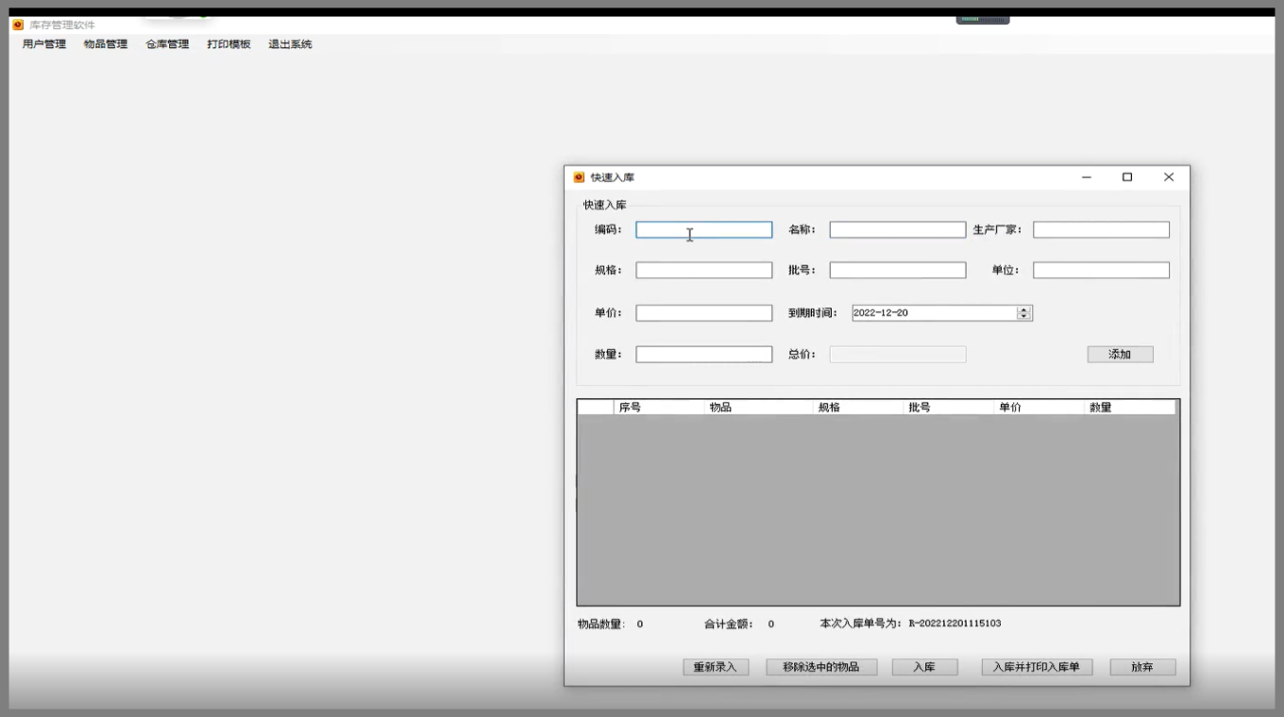The width and height of the screenshot is (1284, 717).
Task: Increase the 到期时间 date with up arrow
Action: pyautogui.click(x=1024, y=309)
